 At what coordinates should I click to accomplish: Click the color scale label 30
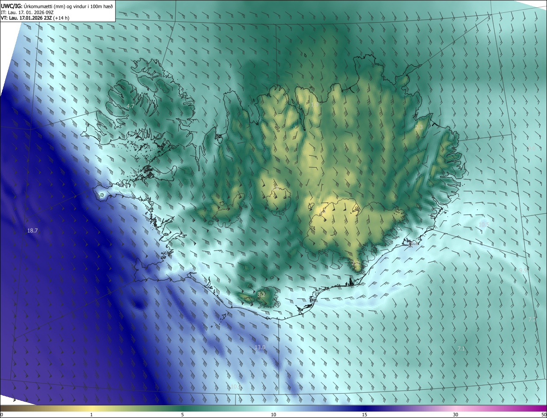click(x=456, y=415)
